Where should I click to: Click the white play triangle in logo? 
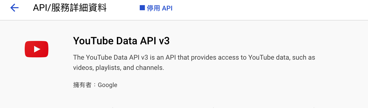pyautogui.click(x=37, y=49)
